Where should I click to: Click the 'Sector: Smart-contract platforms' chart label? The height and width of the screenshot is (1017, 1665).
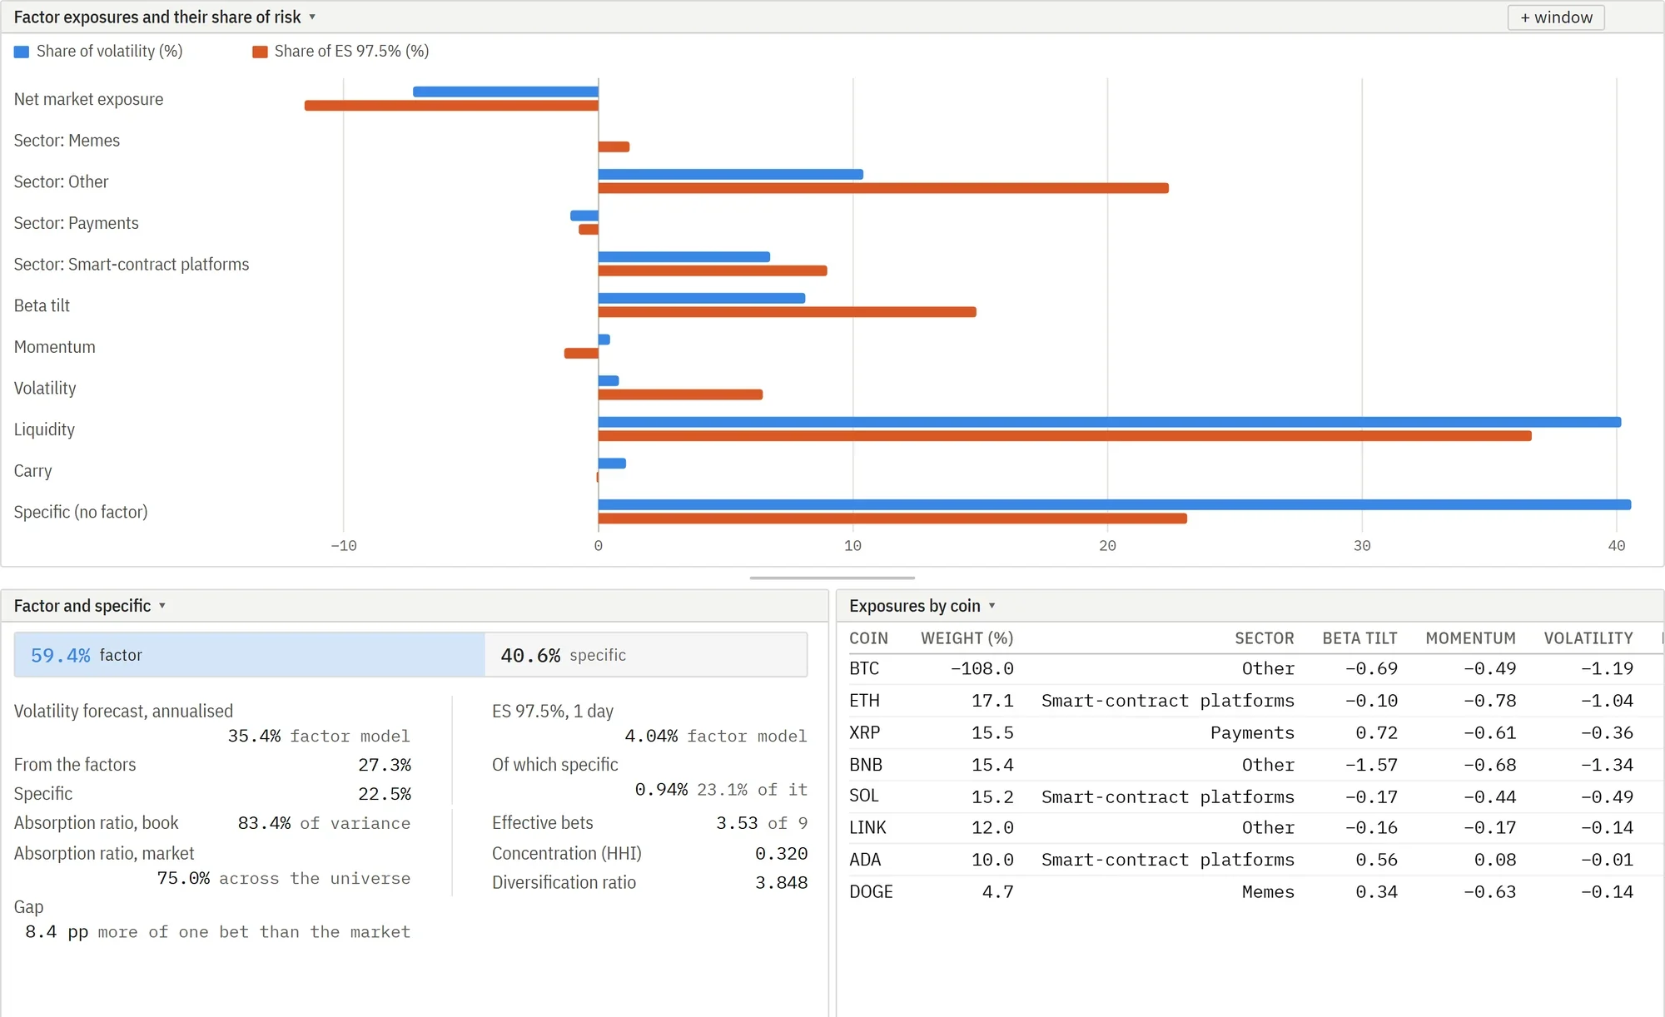tap(132, 265)
